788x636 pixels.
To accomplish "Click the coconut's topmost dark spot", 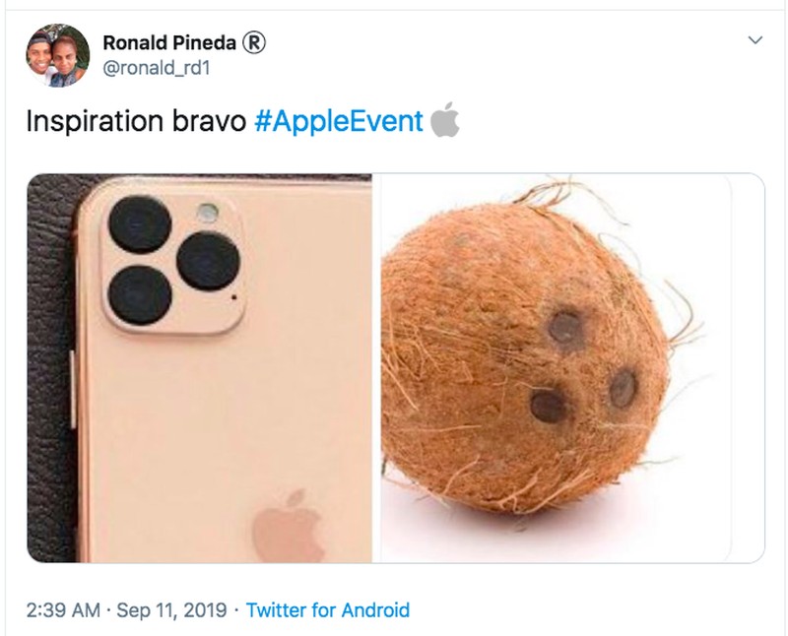I will coord(564,326).
